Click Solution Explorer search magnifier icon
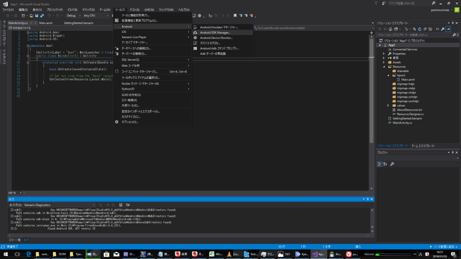 point(454,35)
